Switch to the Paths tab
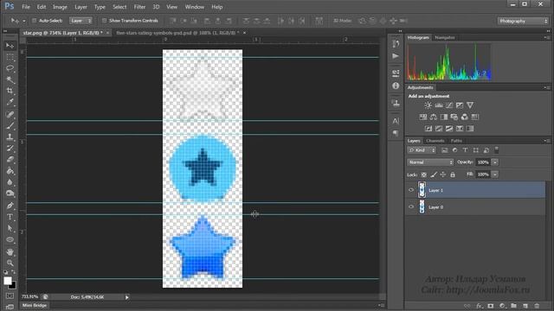The height and width of the screenshot is (311, 554). (x=456, y=141)
